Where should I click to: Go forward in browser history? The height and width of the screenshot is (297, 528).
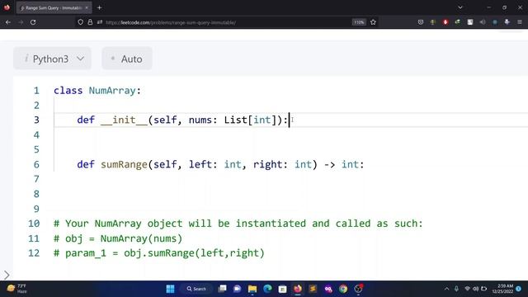click(x=21, y=22)
